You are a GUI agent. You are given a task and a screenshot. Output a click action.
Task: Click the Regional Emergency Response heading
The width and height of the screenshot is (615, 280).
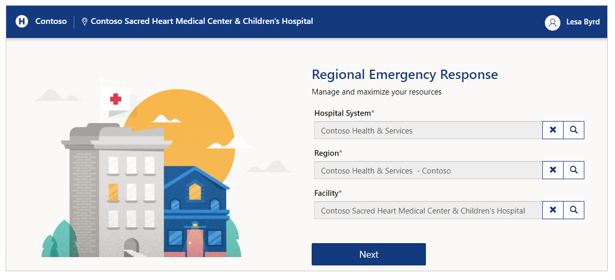click(x=405, y=74)
